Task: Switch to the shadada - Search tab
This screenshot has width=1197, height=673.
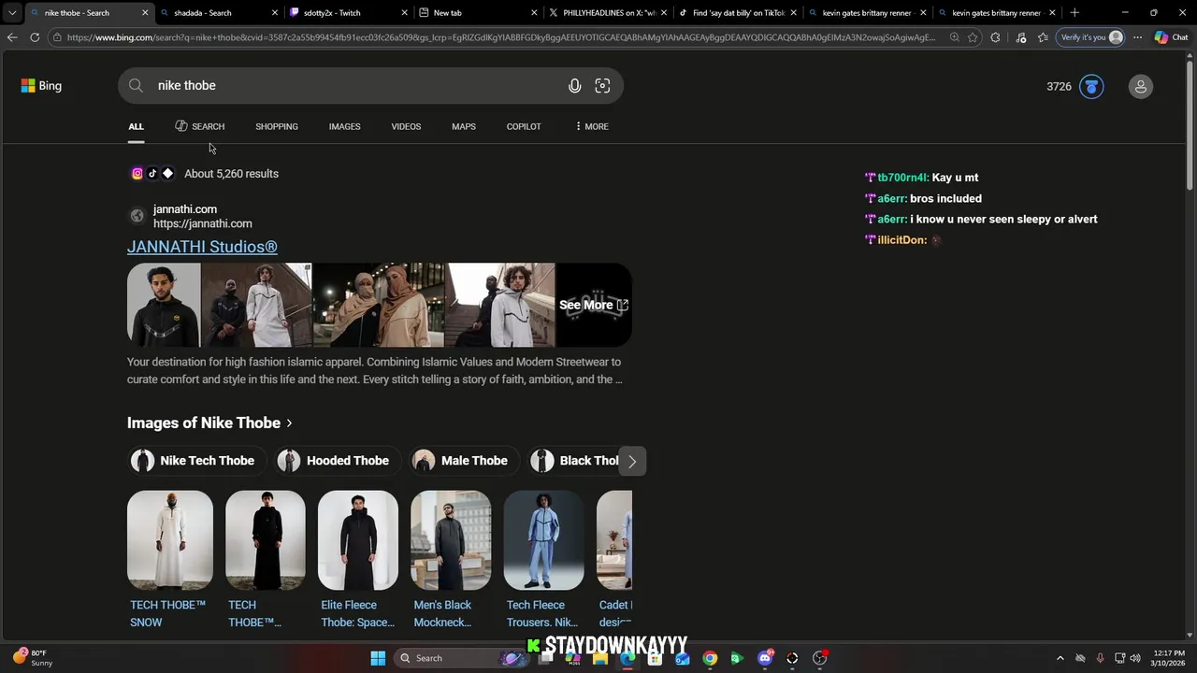Action: click(220, 13)
